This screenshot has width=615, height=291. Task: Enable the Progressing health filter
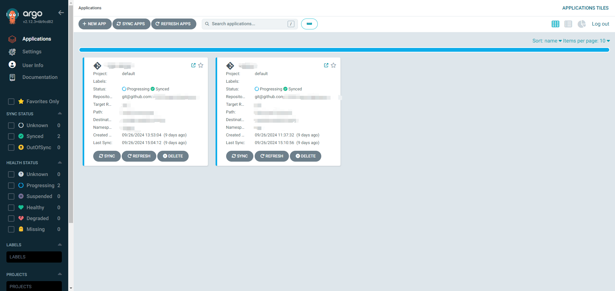click(x=11, y=185)
